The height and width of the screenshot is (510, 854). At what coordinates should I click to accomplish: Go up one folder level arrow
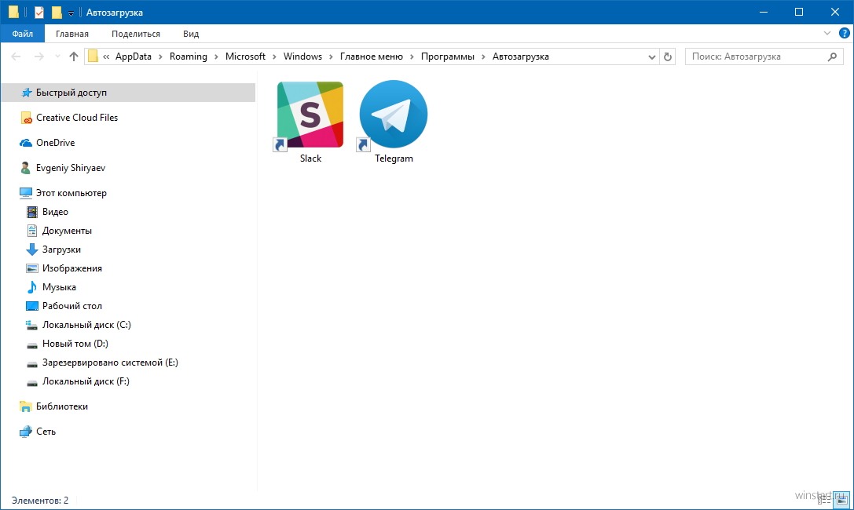click(x=74, y=56)
